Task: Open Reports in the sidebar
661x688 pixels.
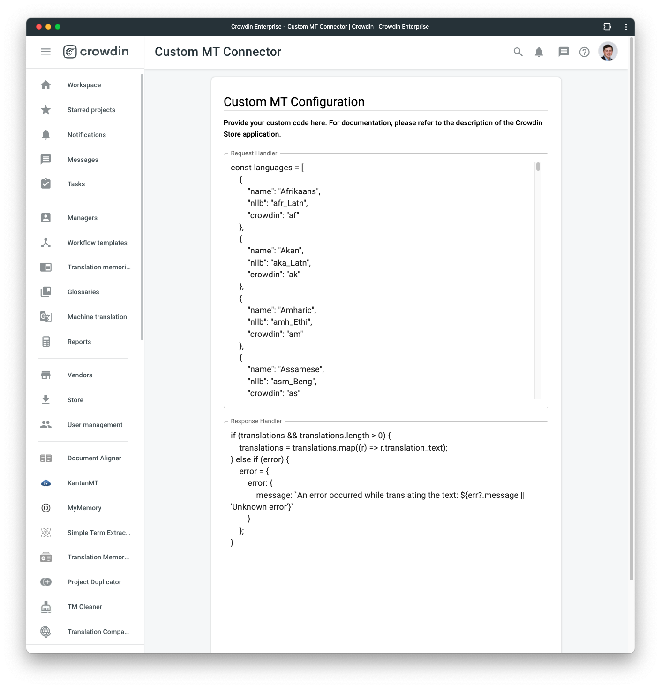Action: coord(79,342)
